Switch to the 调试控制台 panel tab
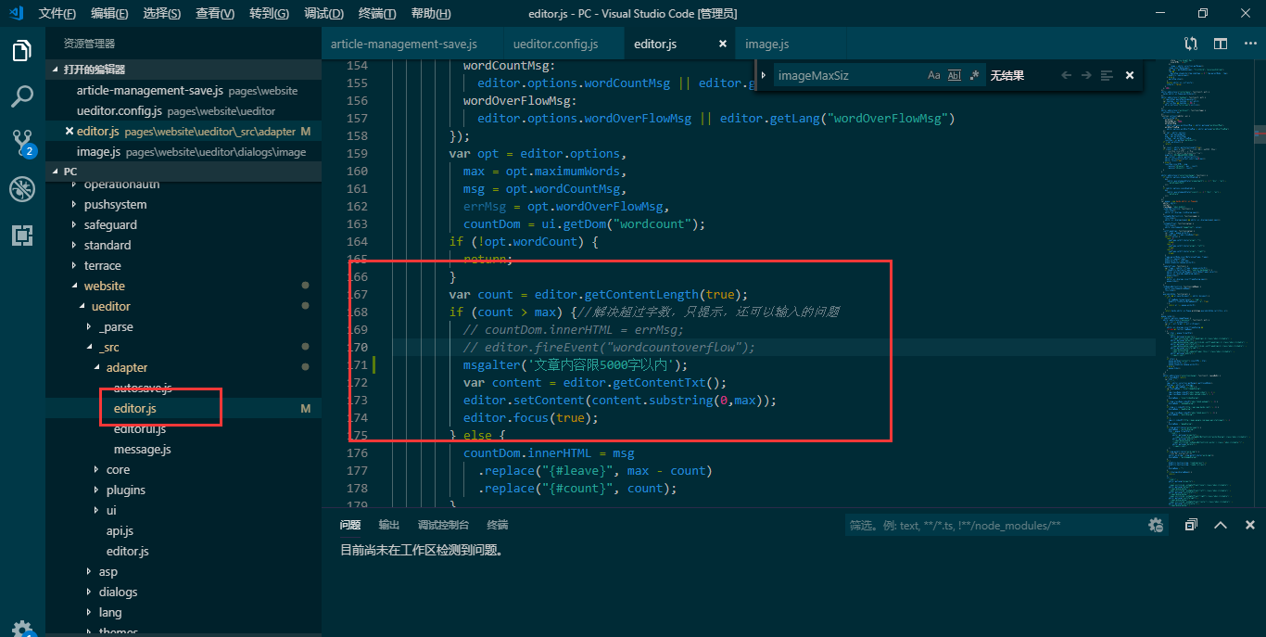Screen dimensions: 1266x637 pos(443,525)
